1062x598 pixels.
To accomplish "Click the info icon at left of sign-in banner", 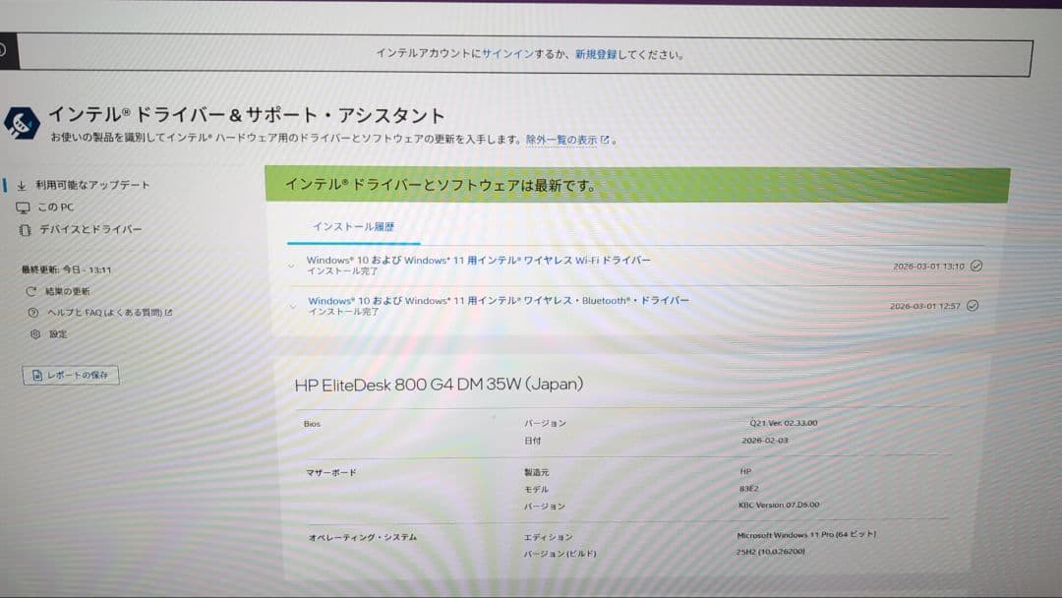I will tap(2, 49).
